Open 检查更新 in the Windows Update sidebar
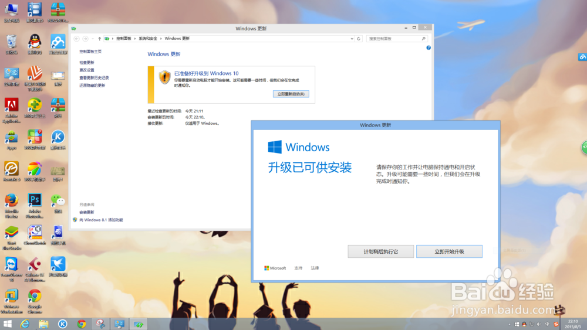The height and width of the screenshot is (330, 587). pos(86,62)
